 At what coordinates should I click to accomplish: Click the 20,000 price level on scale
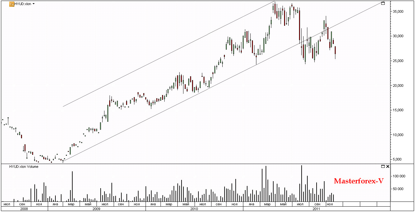[398, 85]
